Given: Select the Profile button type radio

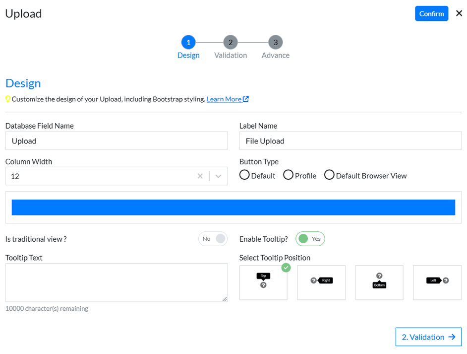Looking at the screenshot, I should 288,175.
